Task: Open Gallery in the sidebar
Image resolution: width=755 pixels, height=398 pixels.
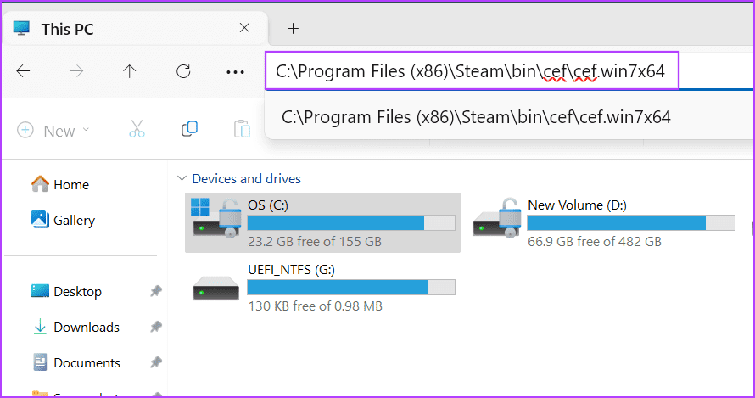Action: tap(74, 220)
